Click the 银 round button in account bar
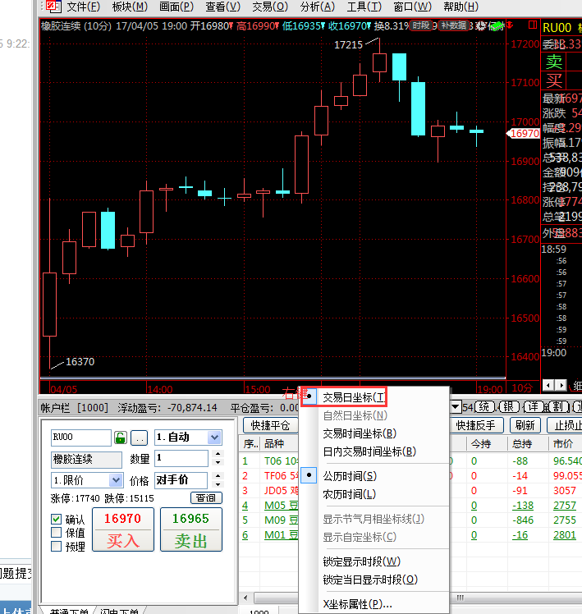This screenshot has width=582, height=614. coord(509,407)
